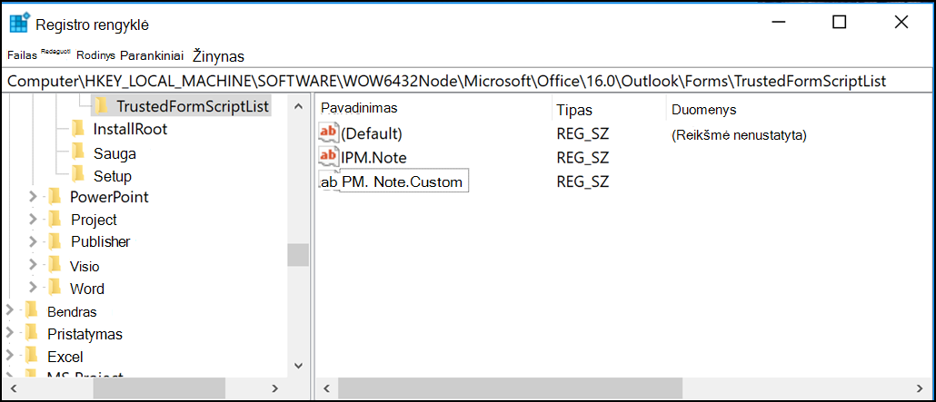Expand the Bendras registry key
The width and height of the screenshot is (936, 402).
click(x=10, y=311)
